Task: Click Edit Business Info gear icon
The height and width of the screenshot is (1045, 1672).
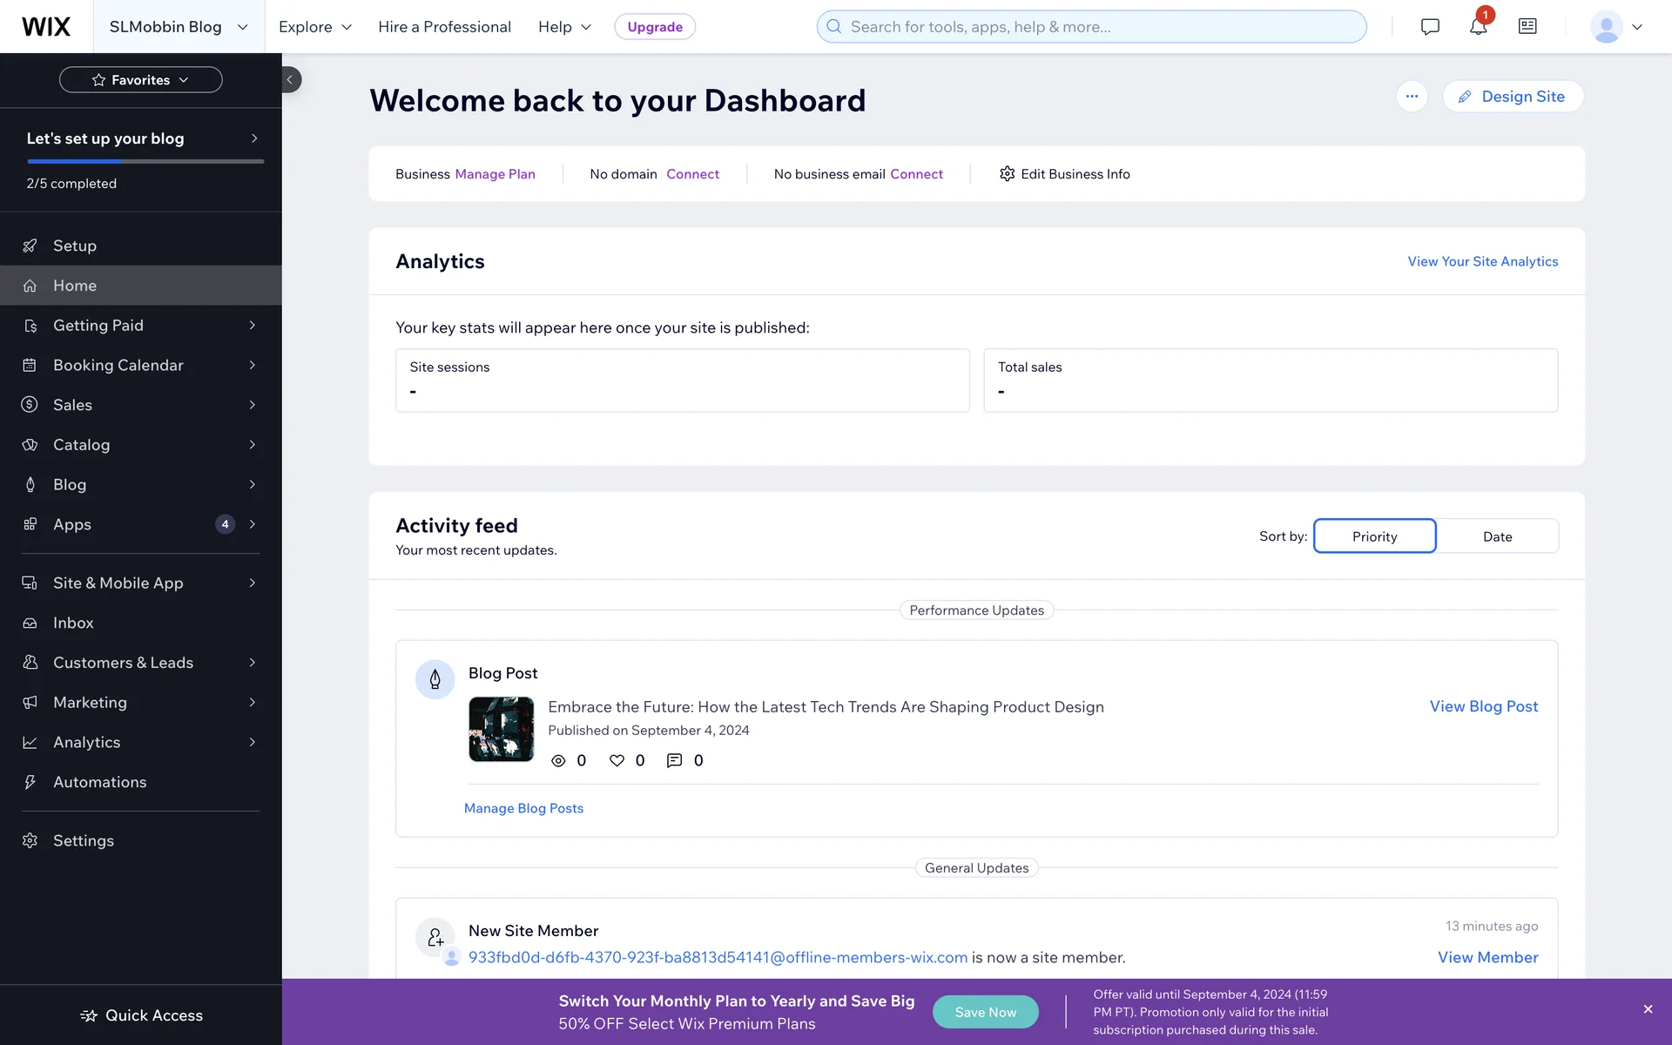Action: pyautogui.click(x=1008, y=174)
